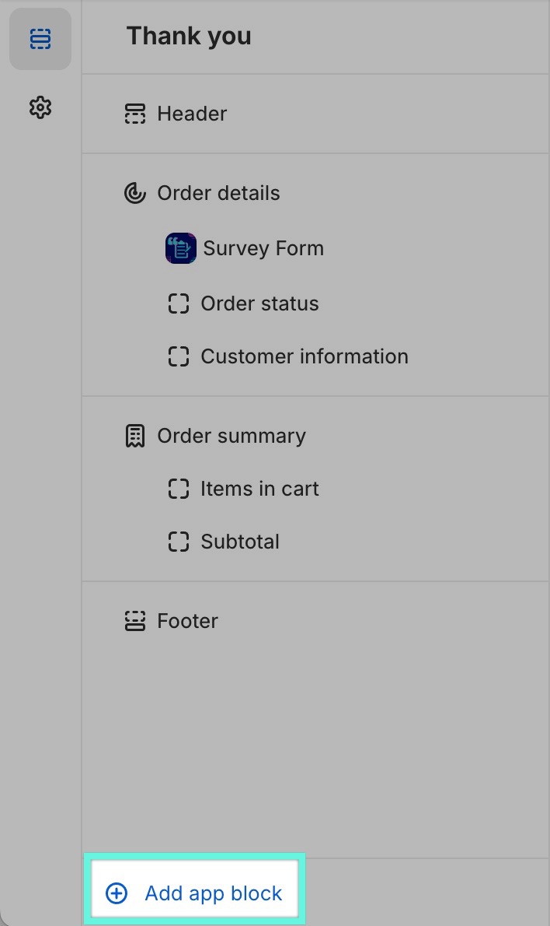Click the Subtotal block icon

pos(179,542)
